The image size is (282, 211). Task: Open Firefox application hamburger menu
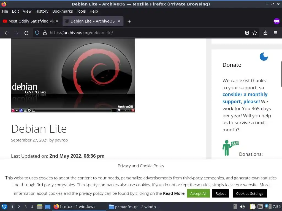pos(275,33)
